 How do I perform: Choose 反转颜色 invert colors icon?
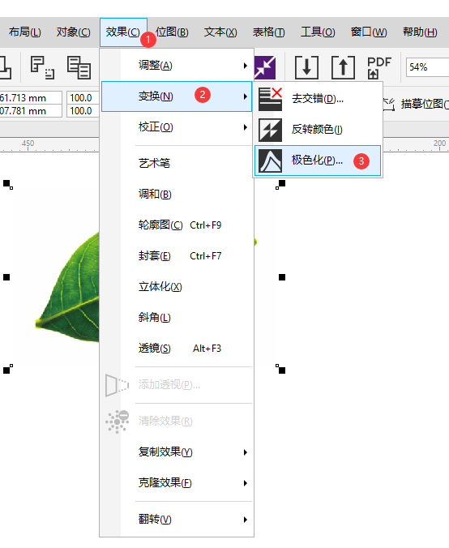tap(318, 130)
